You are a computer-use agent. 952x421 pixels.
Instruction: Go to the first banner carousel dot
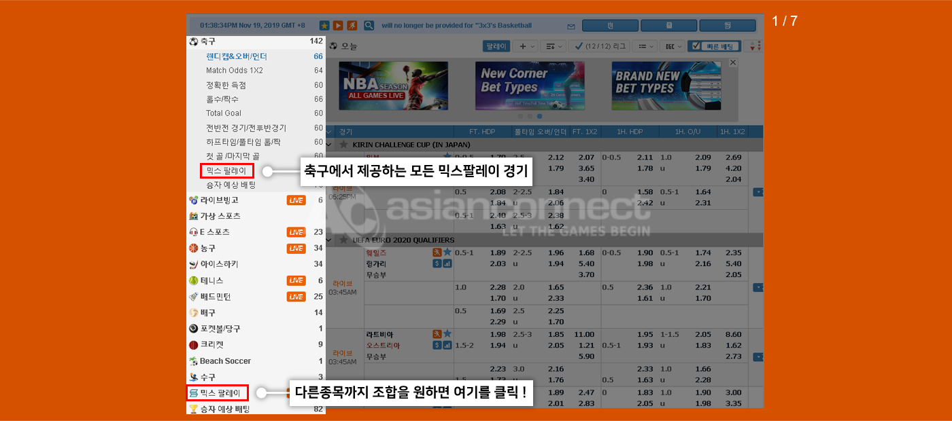click(521, 116)
